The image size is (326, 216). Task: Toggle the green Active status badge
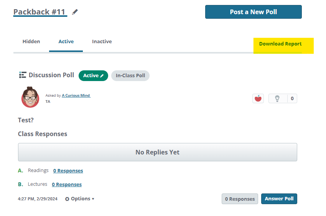93,76
